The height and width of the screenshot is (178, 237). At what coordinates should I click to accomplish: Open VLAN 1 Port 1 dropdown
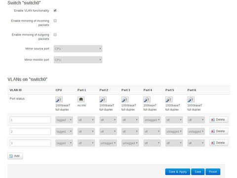click(86, 120)
